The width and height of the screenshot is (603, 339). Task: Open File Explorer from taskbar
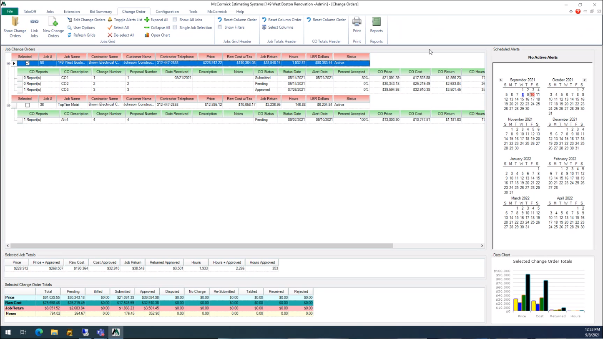click(54, 332)
